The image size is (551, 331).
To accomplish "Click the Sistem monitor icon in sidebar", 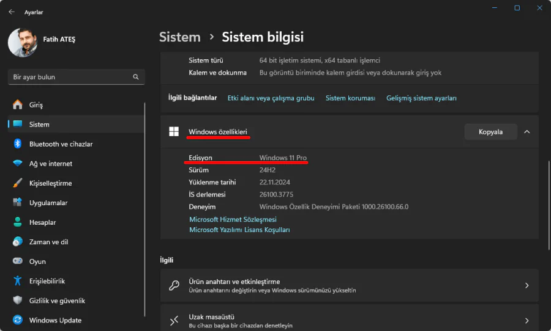I will point(18,124).
